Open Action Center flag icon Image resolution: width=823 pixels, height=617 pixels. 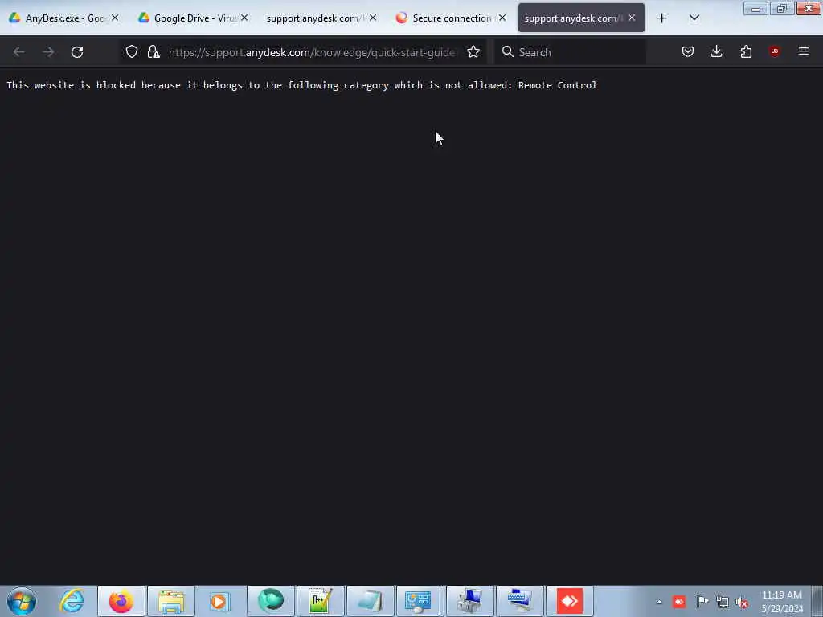702,602
